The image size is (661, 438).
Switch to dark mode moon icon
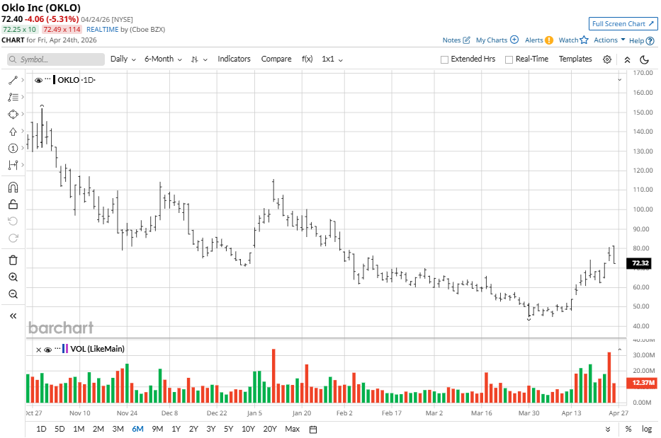point(644,59)
